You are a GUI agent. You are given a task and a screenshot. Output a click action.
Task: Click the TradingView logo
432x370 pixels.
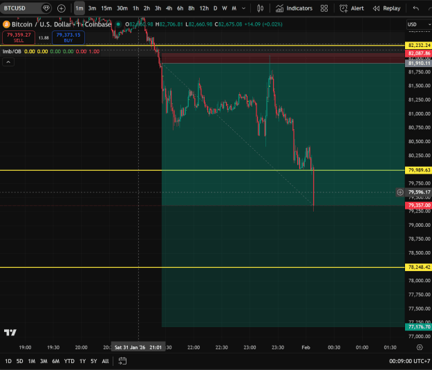pyautogui.click(x=10, y=333)
